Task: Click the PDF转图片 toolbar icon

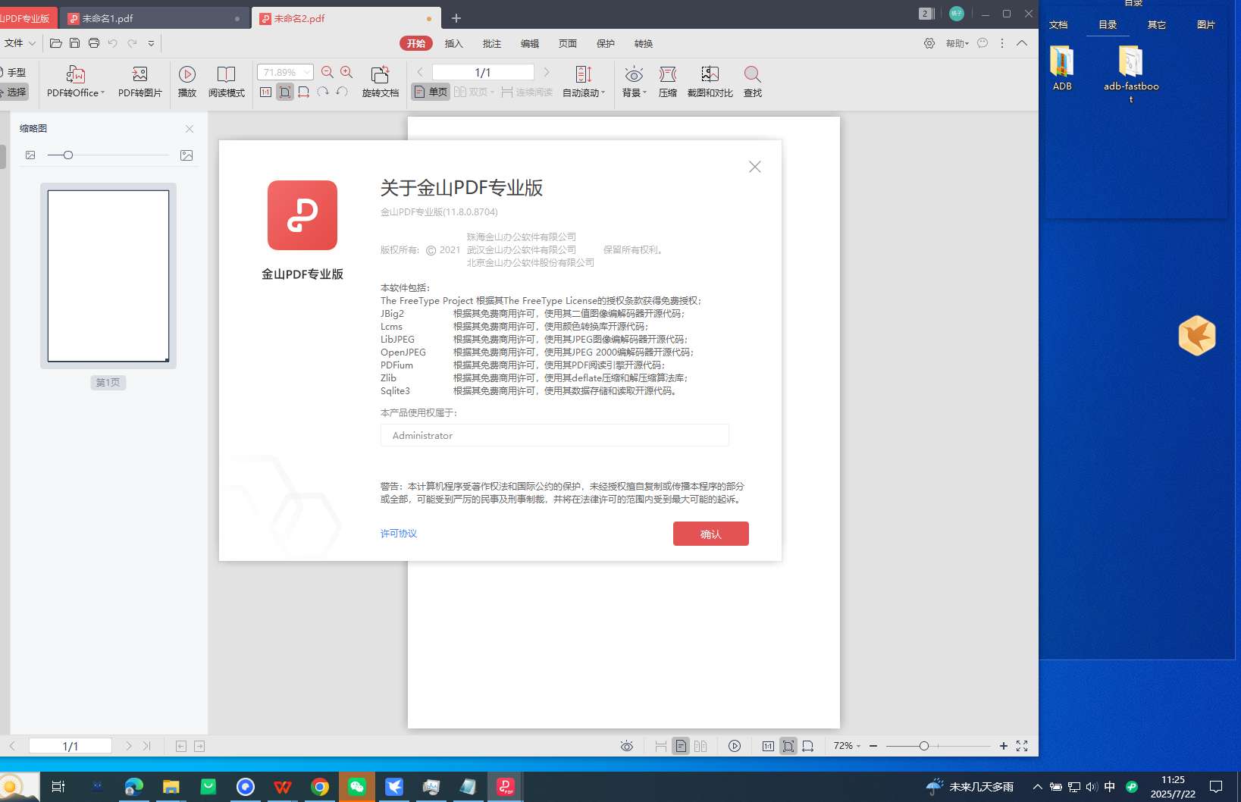Action: click(139, 74)
